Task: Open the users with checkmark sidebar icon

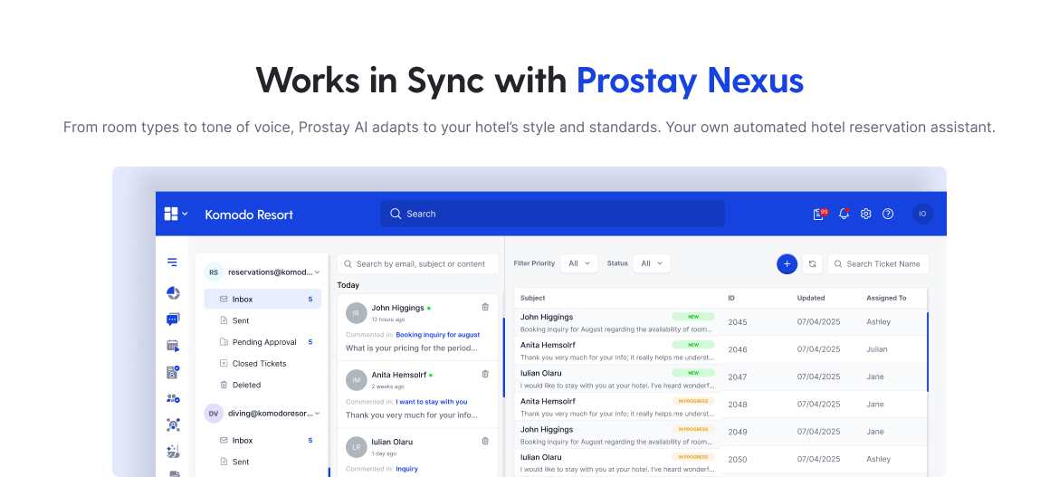Action: click(173, 398)
